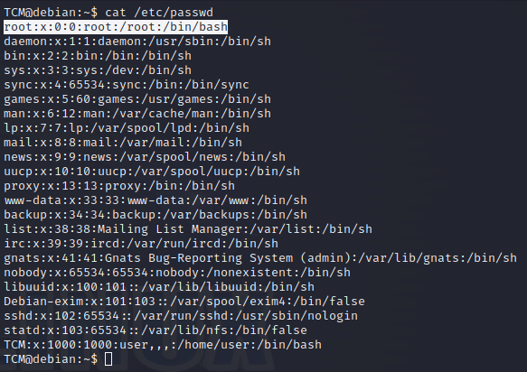Click the www-data user entry line

[155, 200]
